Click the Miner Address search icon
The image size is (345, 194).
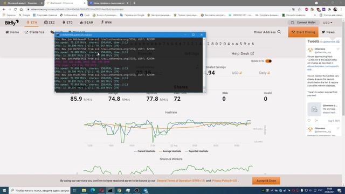[x=279, y=32]
